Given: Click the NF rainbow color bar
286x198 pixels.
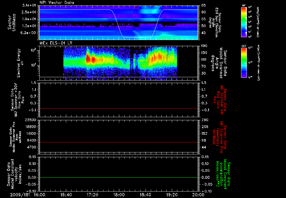Looking at the screenshot, I should pyautogui.click(x=244, y=22).
